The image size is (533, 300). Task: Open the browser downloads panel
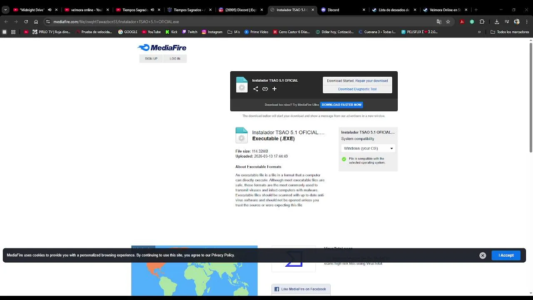(x=497, y=22)
